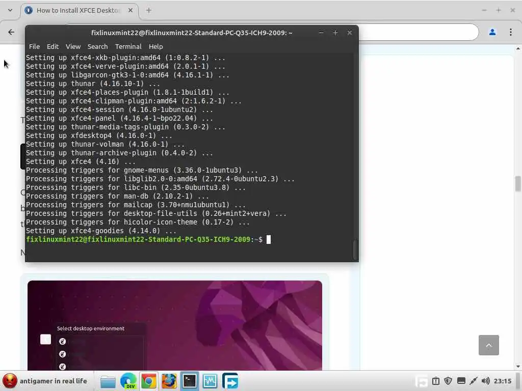Click the scroll-to-top arrow button on page
This screenshot has width=522, height=391.
489,345
